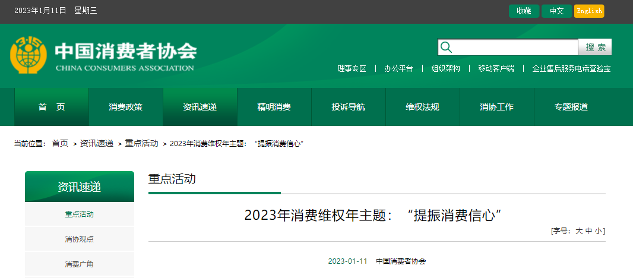Click the 中国消费者协会 source text below the title
Viewport: 633px width, 278px height.
click(x=401, y=261)
